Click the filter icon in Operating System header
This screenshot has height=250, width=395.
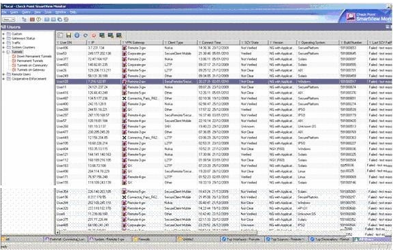(299, 42)
